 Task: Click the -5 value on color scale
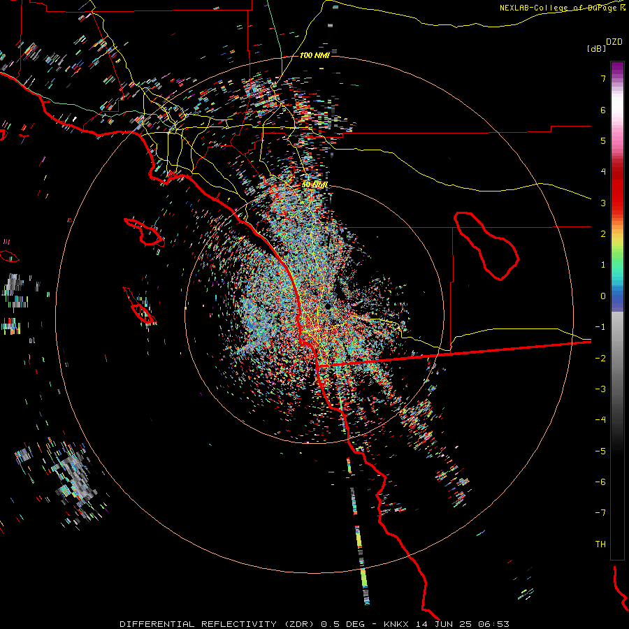coord(600,451)
